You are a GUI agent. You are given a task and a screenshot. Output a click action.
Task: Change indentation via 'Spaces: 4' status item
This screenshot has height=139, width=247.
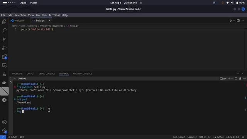pyautogui.click(x=192, y=137)
